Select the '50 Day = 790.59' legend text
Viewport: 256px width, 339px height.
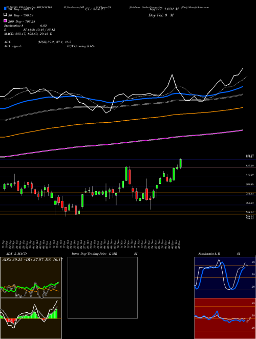coord(20,15)
